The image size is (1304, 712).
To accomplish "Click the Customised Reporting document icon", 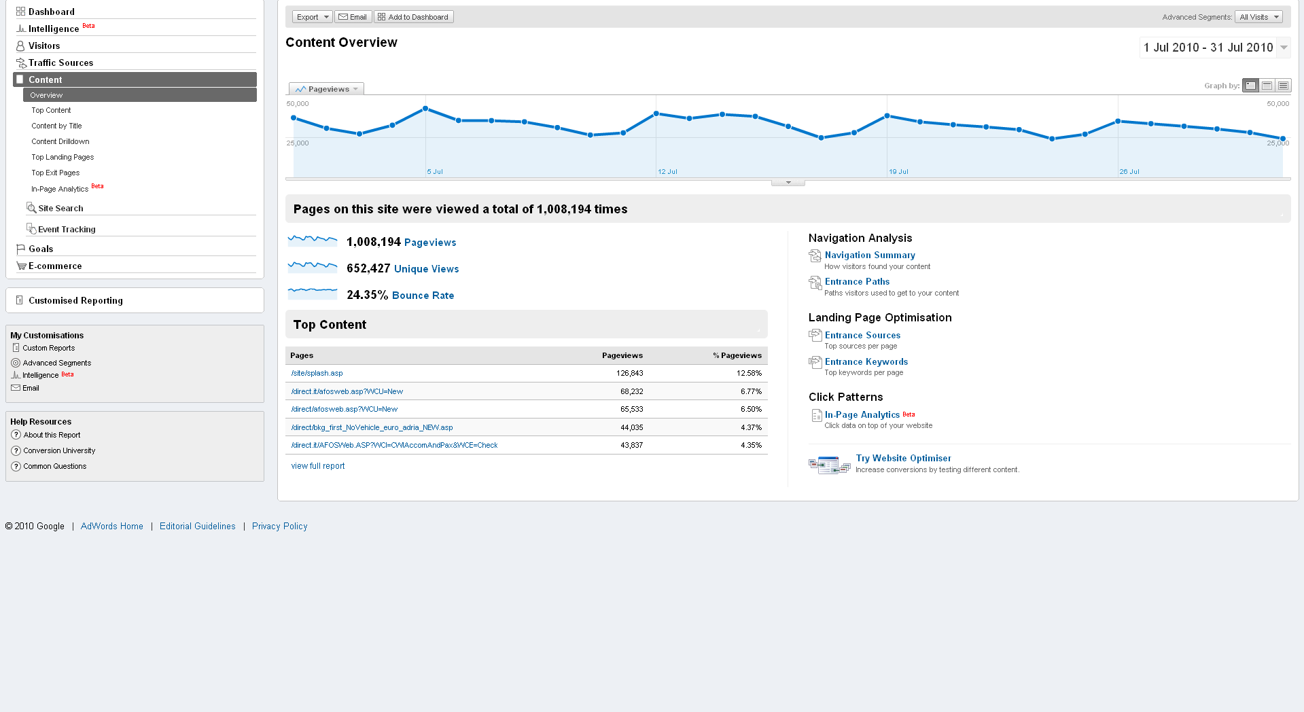I will (20, 300).
